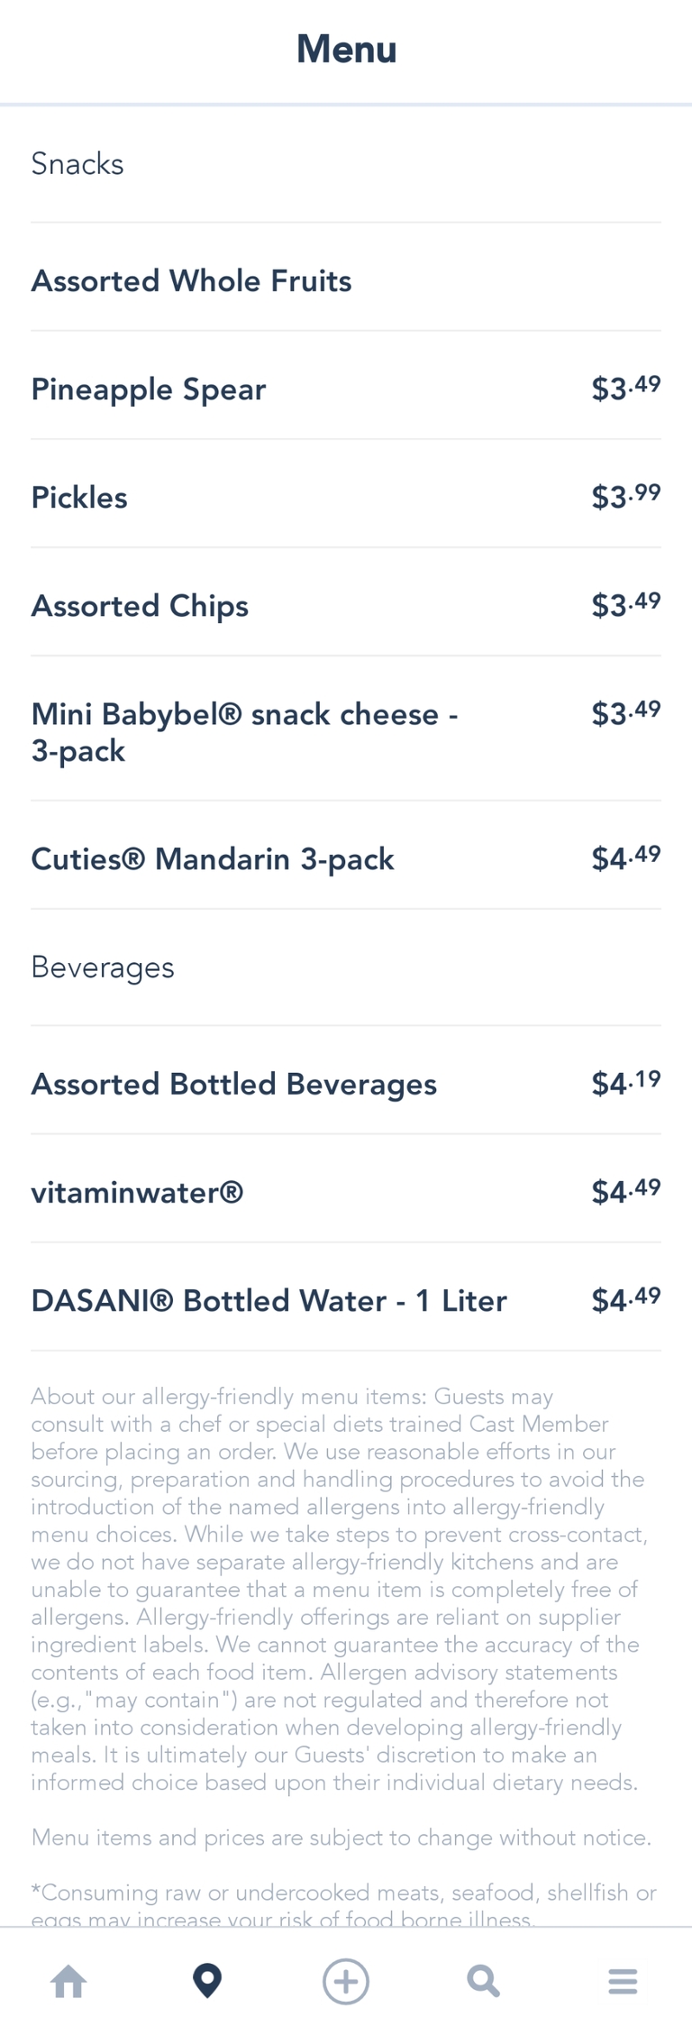Image resolution: width=692 pixels, height=2035 pixels.
Task: Tap the Pickles menu item
Action: [79, 498]
